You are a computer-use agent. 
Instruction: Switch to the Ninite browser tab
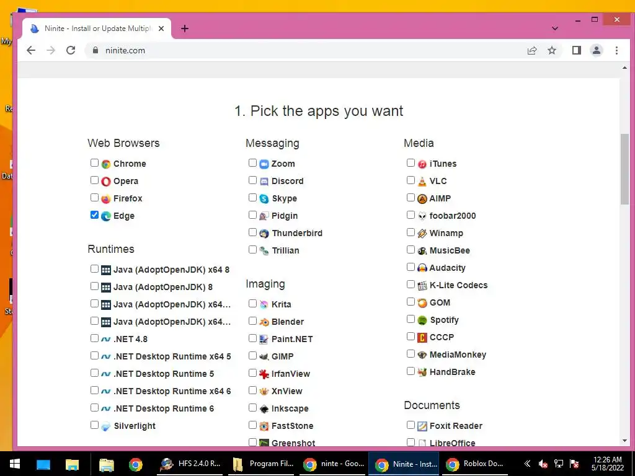97,29
